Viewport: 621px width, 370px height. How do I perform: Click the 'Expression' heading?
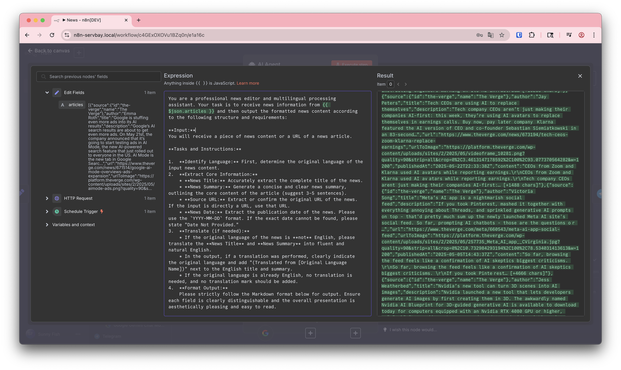click(178, 75)
